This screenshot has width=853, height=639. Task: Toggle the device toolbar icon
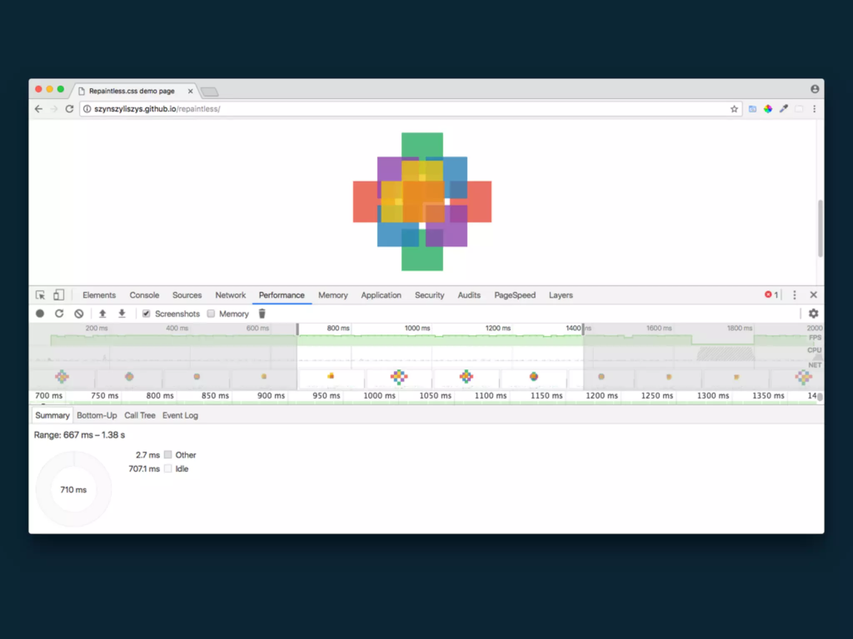point(58,295)
